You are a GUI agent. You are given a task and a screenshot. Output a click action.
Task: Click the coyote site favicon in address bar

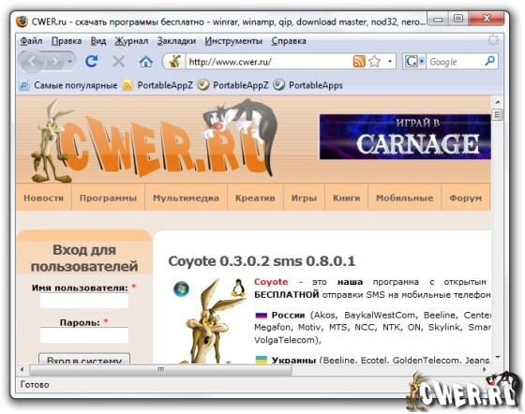click(174, 62)
